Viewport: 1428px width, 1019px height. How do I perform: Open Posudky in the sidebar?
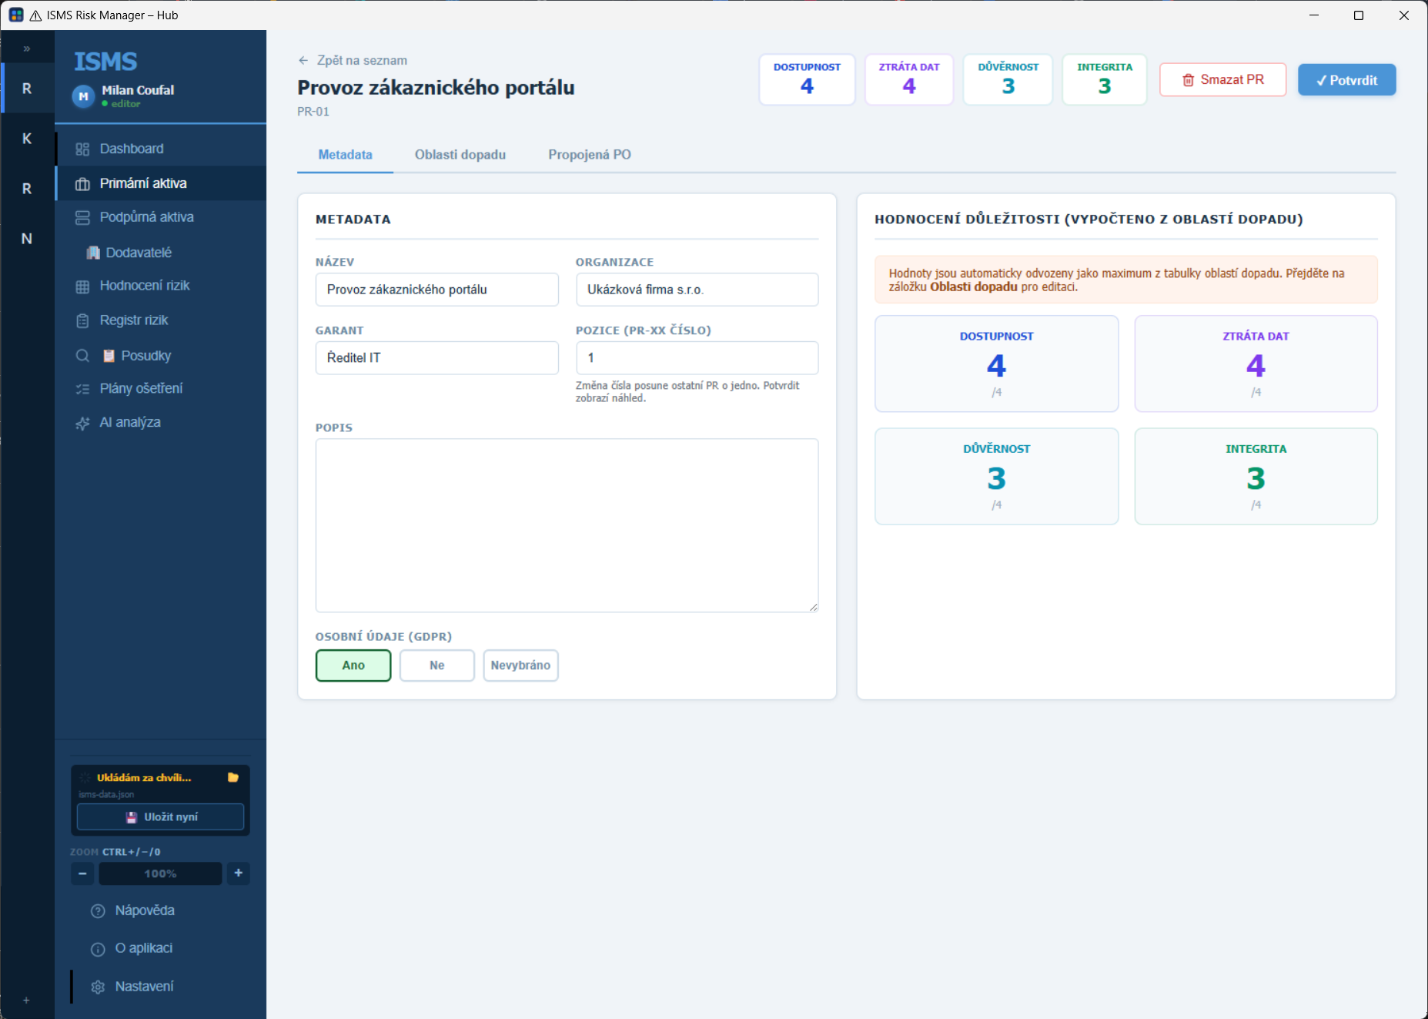tap(161, 356)
